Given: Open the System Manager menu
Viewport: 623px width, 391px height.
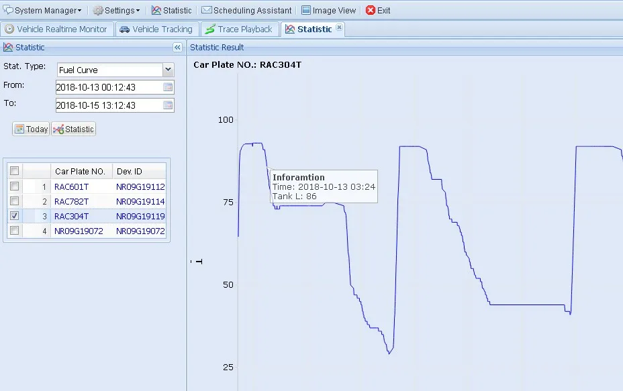Looking at the screenshot, I should click(x=43, y=11).
